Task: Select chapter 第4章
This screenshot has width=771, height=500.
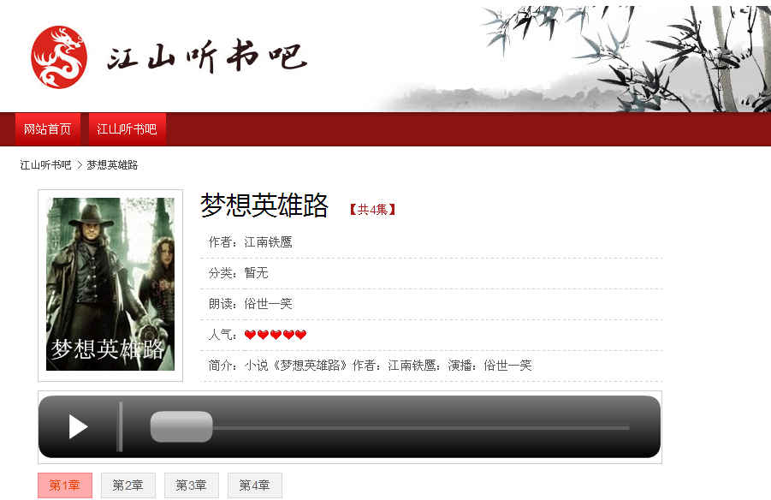Action: tap(255, 485)
